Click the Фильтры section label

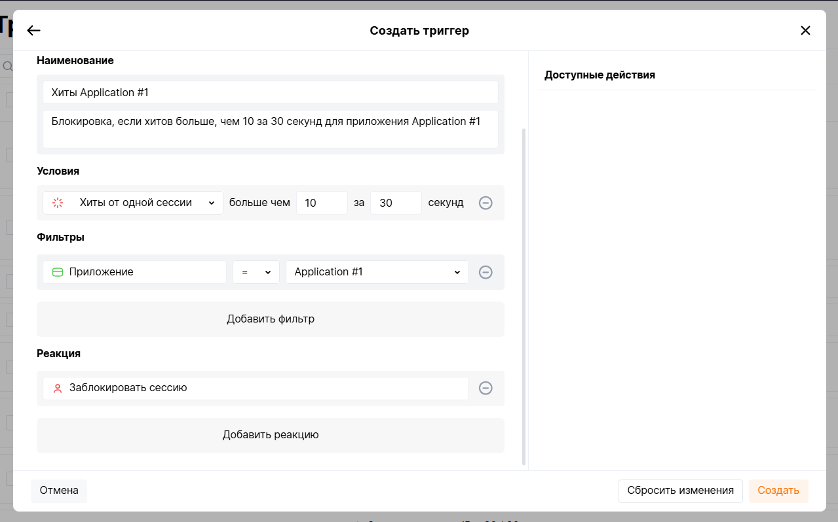[x=60, y=237]
